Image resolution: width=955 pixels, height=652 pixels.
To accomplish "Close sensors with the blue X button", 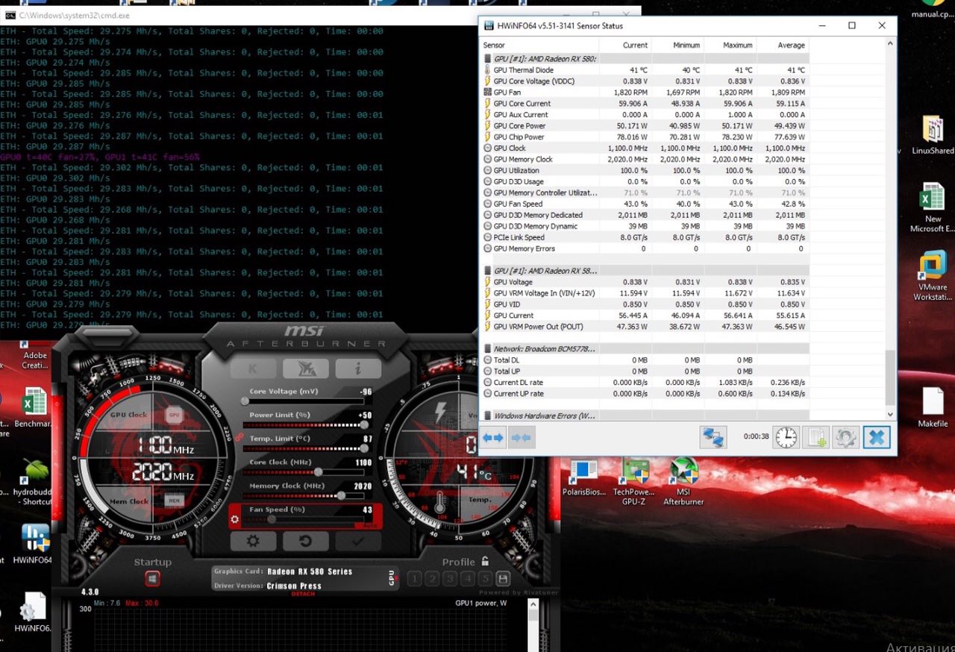I will click(877, 437).
